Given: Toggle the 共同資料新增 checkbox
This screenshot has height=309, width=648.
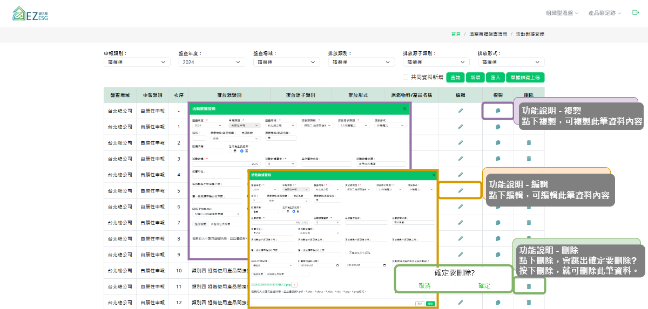Looking at the screenshot, I should tap(406, 77).
